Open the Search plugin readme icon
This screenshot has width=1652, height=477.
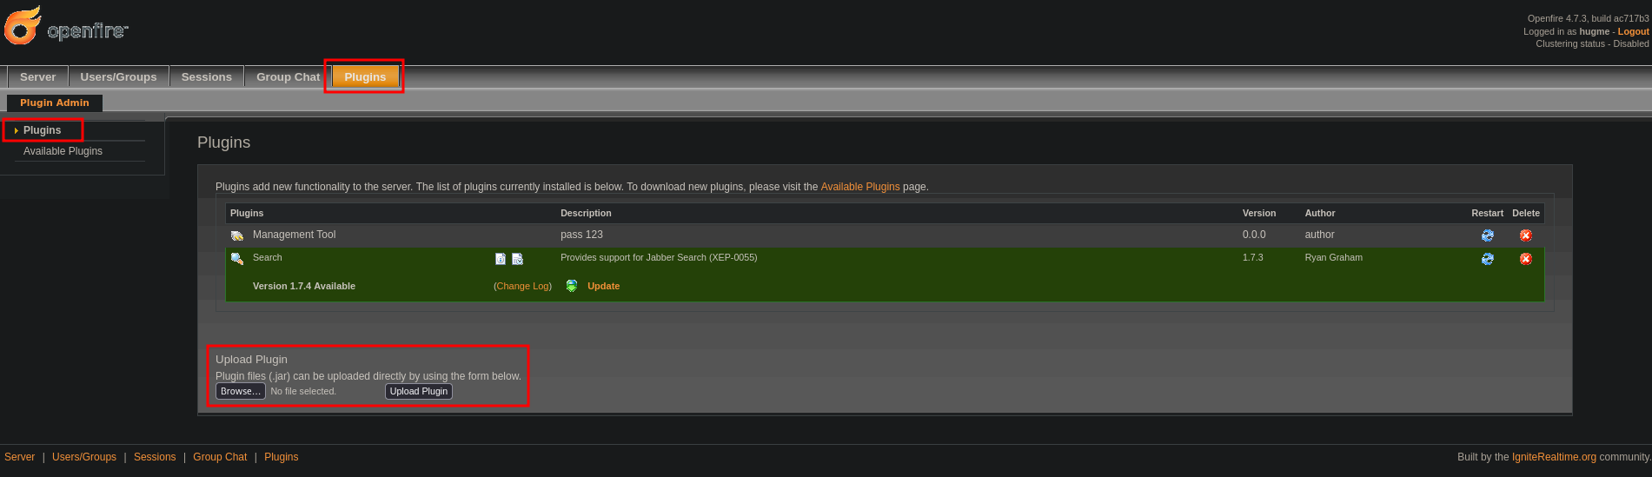[x=501, y=259]
